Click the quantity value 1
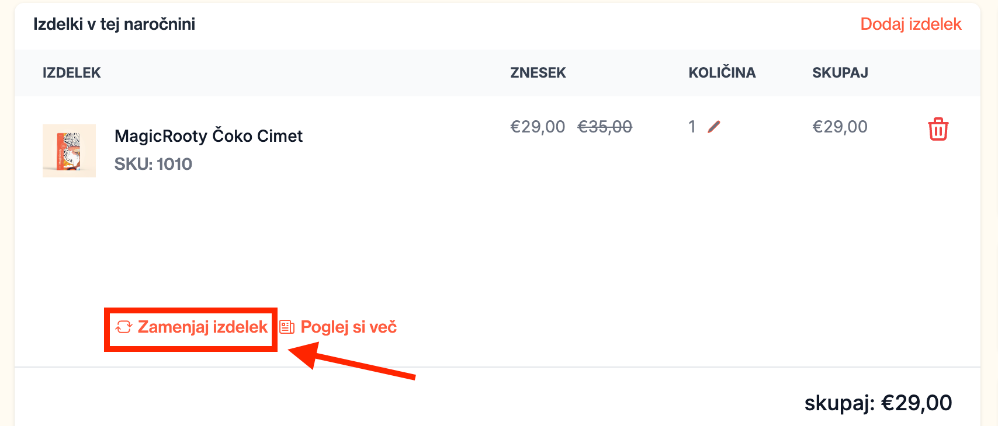This screenshot has width=998, height=426. coord(692,127)
